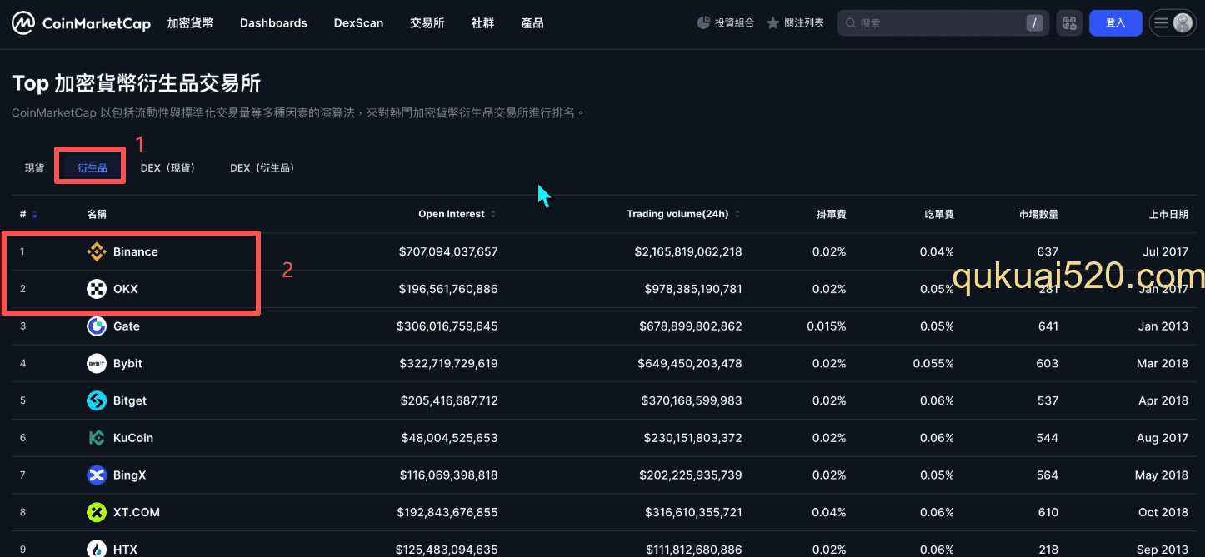Click the search magnifier icon
This screenshot has width=1205, height=557.
(x=851, y=23)
